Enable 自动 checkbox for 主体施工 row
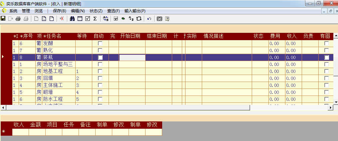 tap(100, 85)
